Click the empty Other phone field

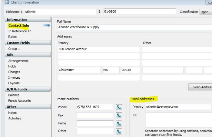pos(95,131)
